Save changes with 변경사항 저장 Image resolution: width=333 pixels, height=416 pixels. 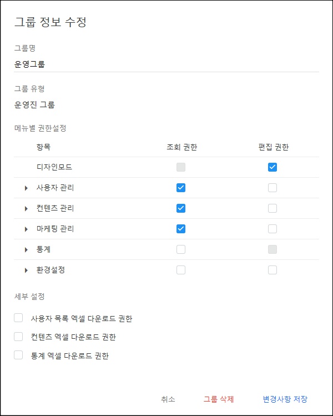285,399
